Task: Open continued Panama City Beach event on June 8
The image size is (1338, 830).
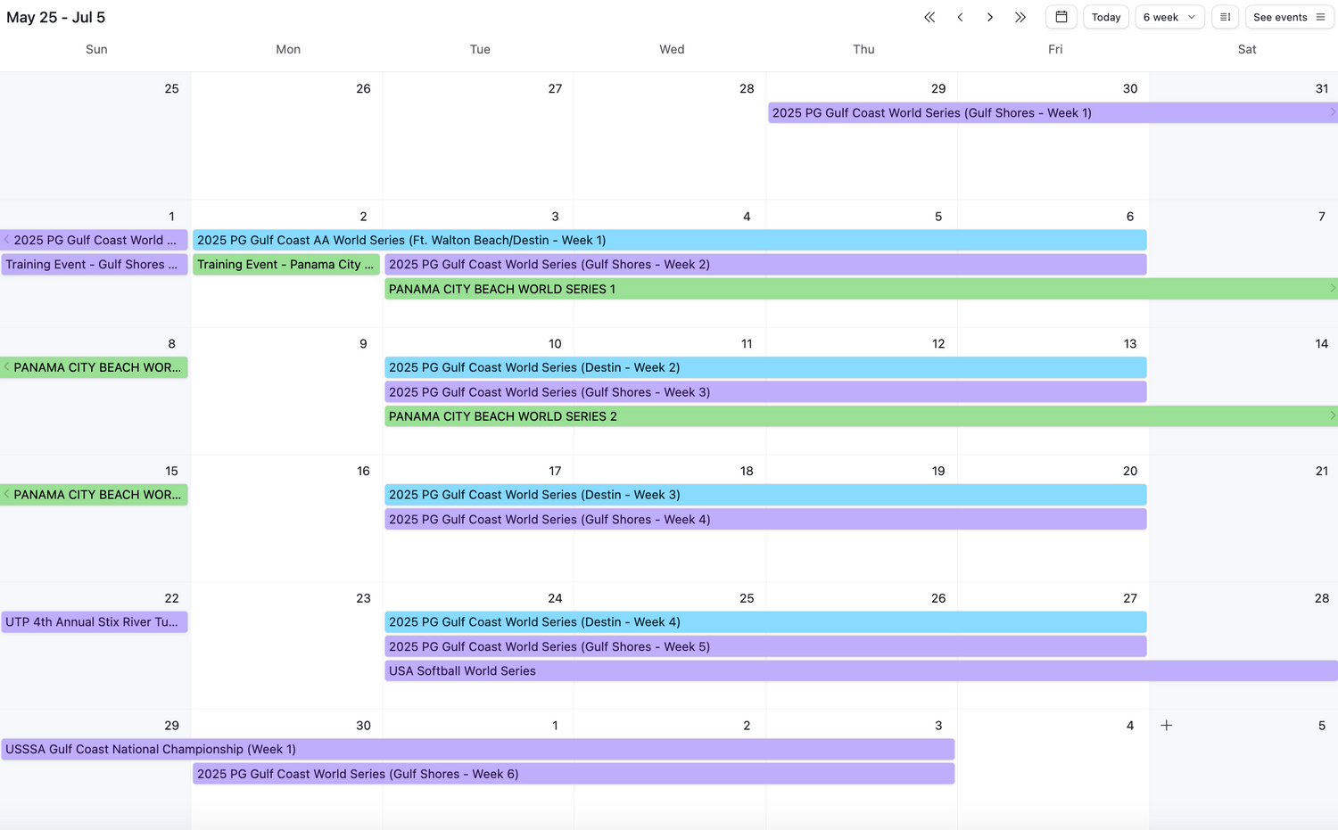Action: (x=95, y=368)
